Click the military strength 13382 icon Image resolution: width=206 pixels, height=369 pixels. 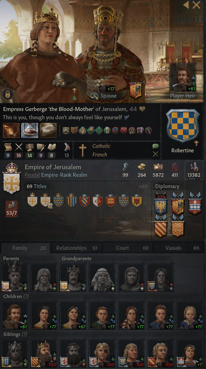click(x=194, y=167)
